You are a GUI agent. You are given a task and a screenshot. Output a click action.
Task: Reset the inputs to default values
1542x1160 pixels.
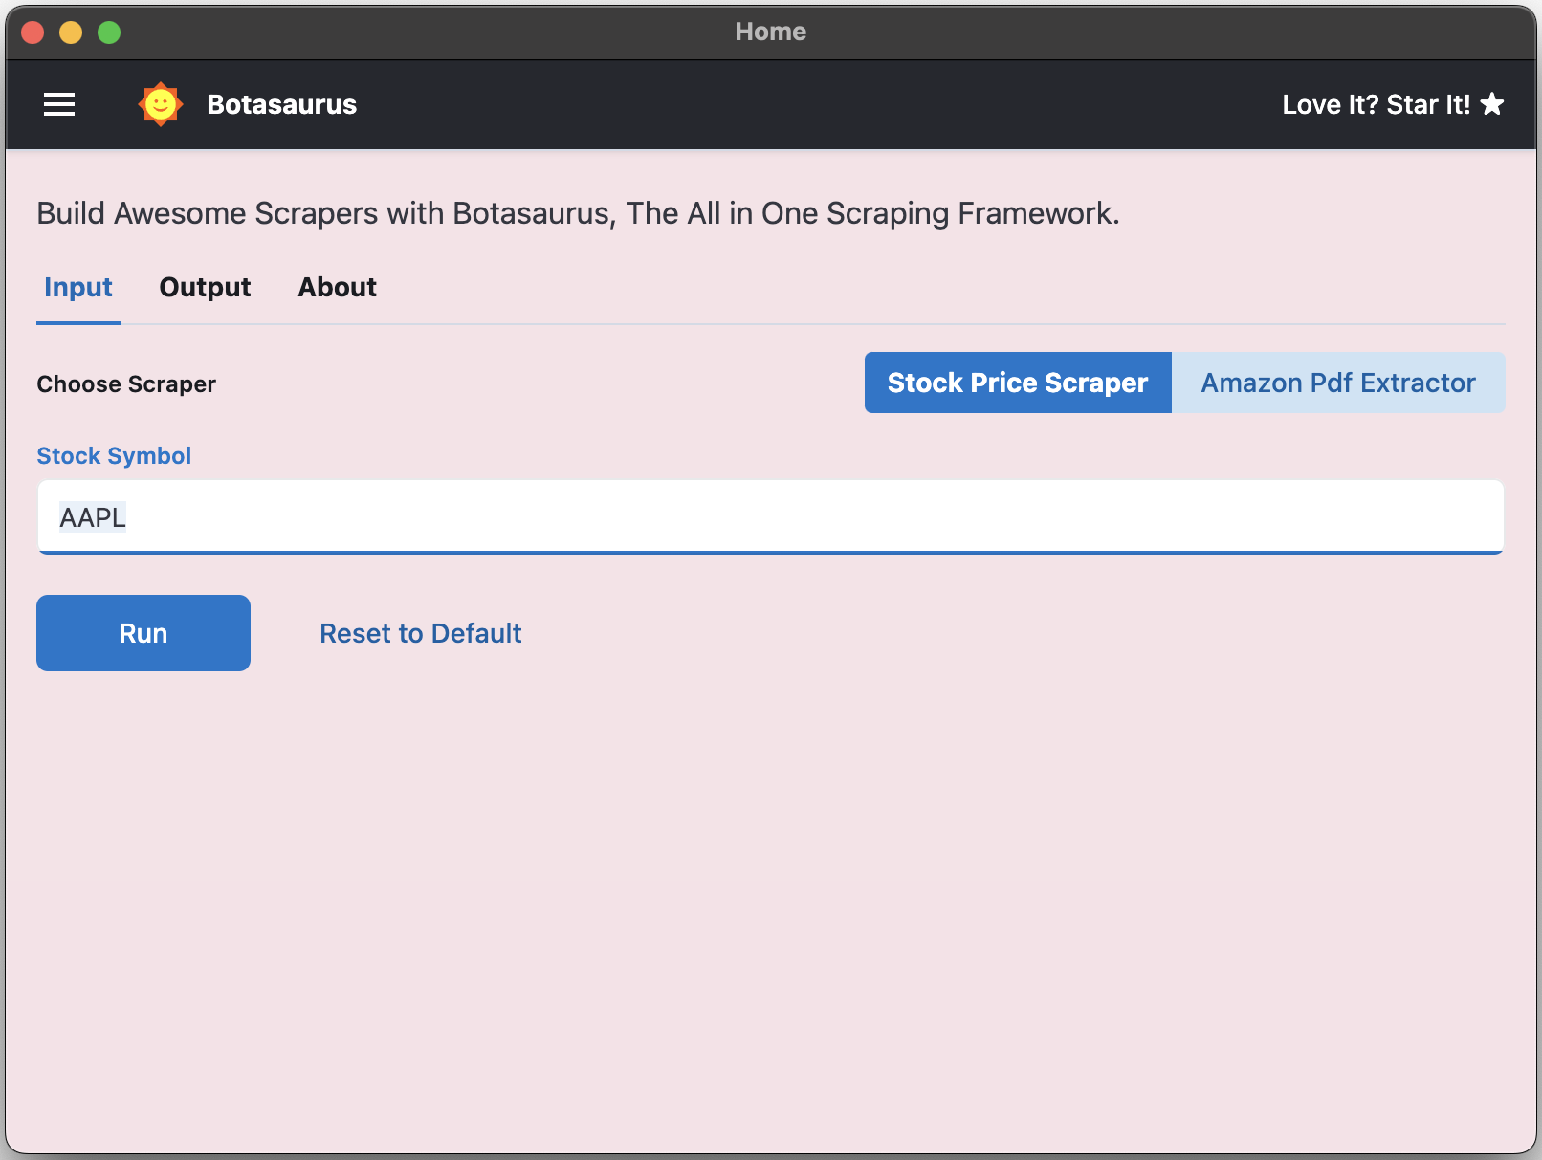tap(420, 632)
